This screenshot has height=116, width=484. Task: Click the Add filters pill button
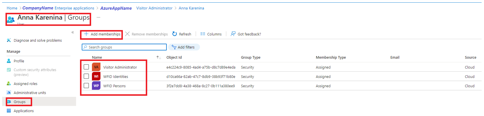coord(184,47)
